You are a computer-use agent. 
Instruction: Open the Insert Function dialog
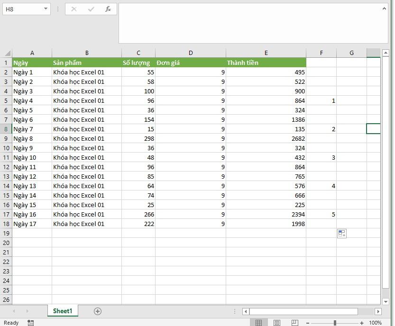(x=108, y=9)
